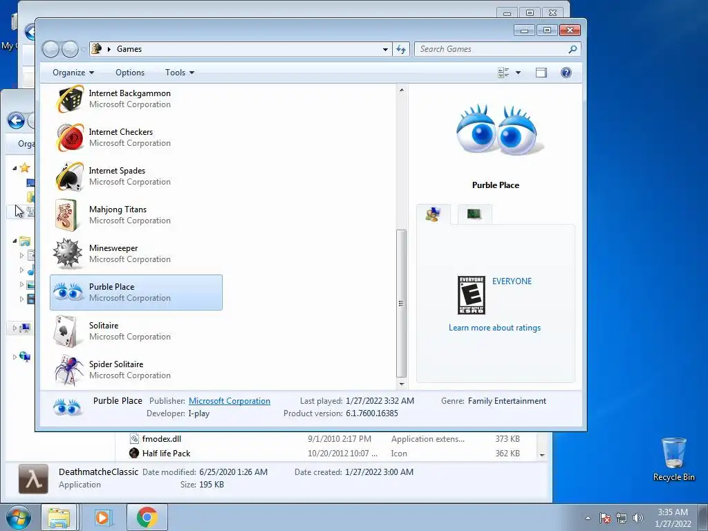Click the games list scrollbar thumb
This screenshot has height=531, width=708.
click(x=402, y=303)
